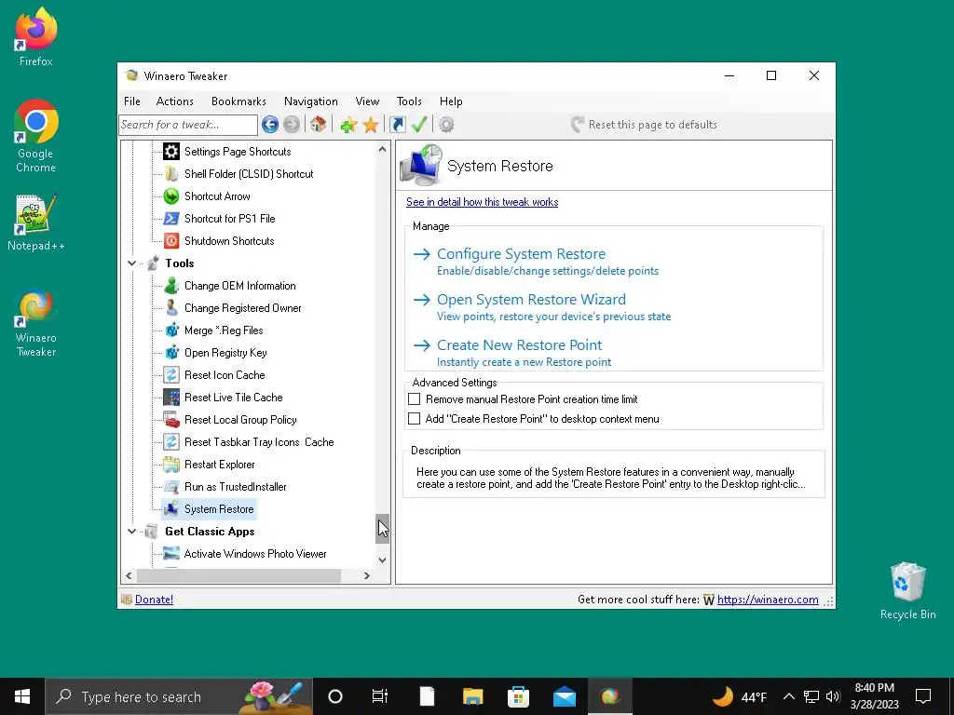Click the Activate Windows Photo Viewer icon
The width and height of the screenshot is (954, 715).
click(x=171, y=554)
